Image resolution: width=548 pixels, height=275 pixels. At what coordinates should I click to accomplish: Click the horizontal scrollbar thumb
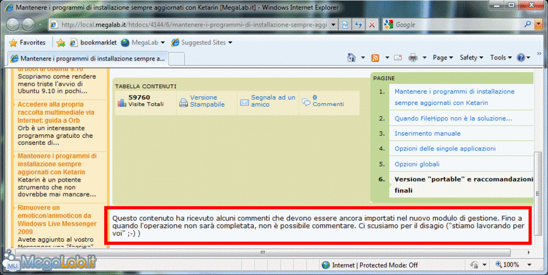coord(263,253)
